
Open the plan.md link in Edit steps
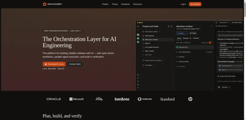(x=187, y=43)
